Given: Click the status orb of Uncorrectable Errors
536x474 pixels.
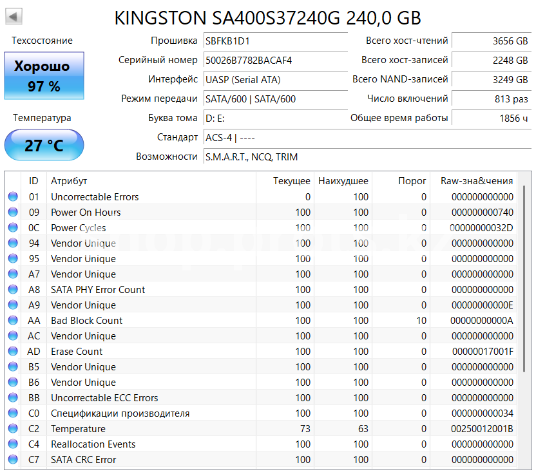Looking at the screenshot, I should tap(13, 197).
